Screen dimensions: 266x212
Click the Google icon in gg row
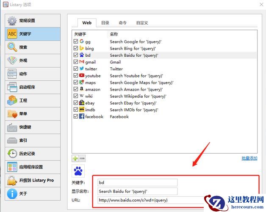point(82,41)
